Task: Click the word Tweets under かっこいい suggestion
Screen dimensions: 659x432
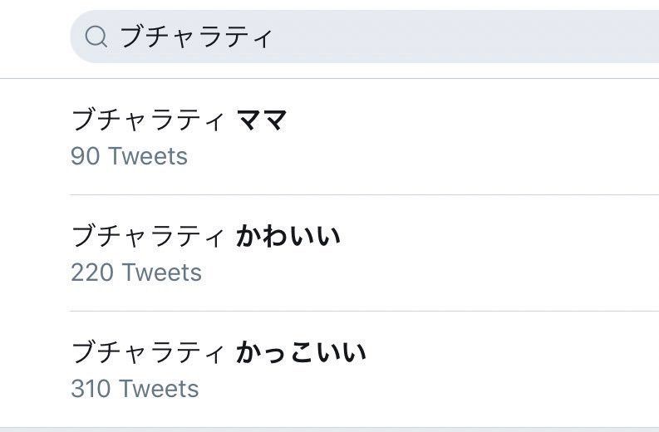Action: 160,388
